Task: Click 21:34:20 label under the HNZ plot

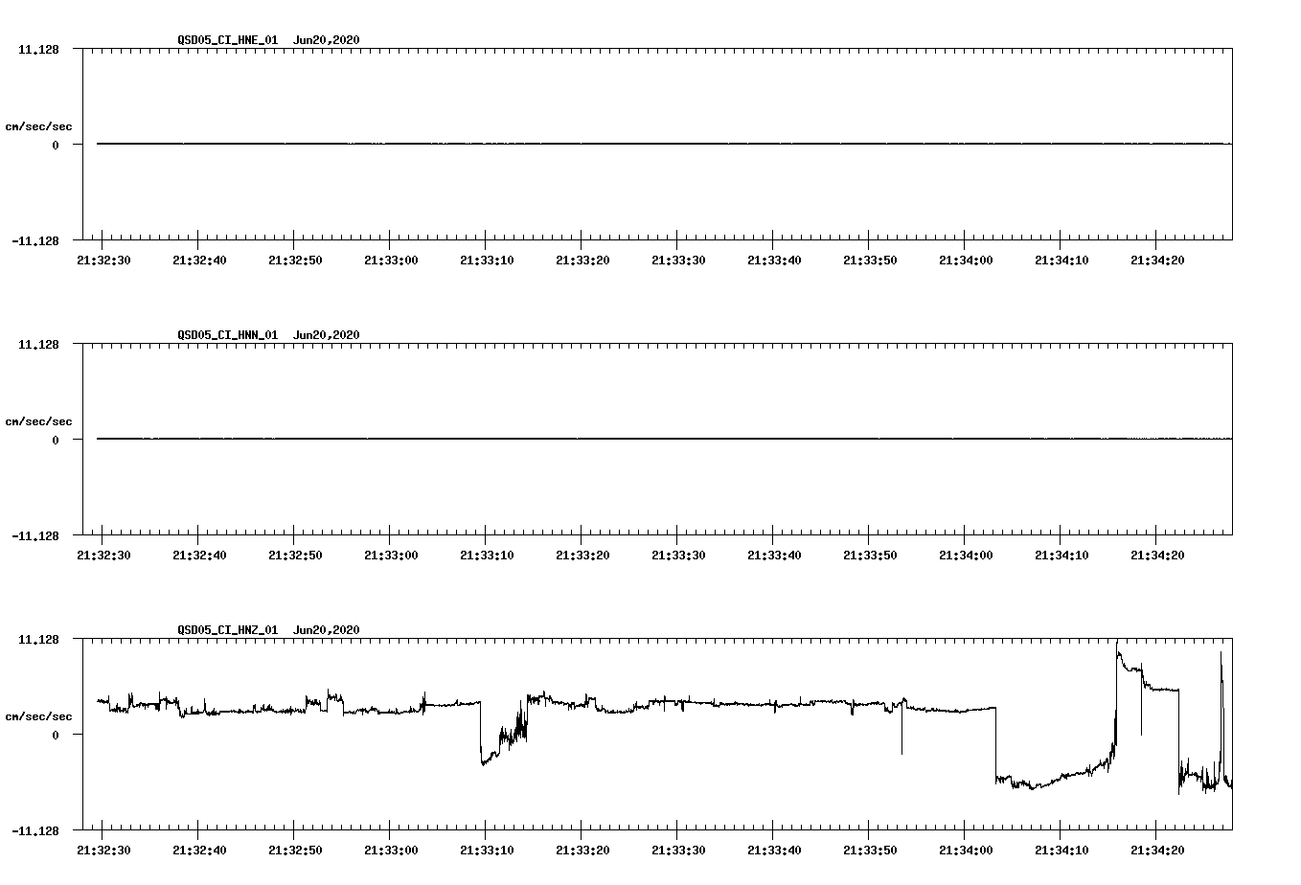Action: tap(1157, 851)
